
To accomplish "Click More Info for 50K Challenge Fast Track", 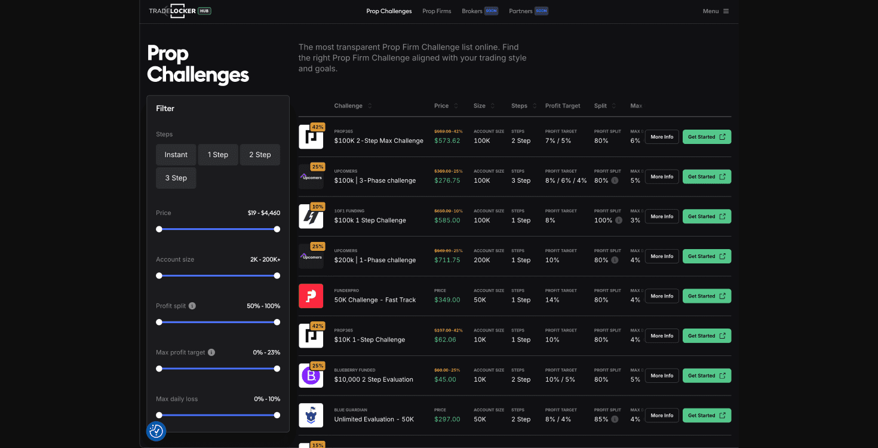I will (x=662, y=296).
